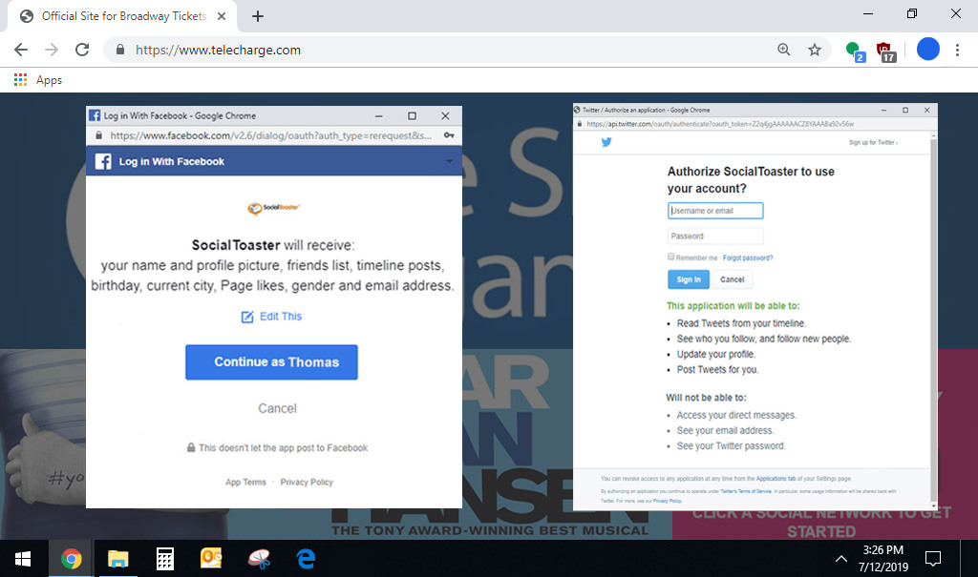The width and height of the screenshot is (978, 577).
Task: Open the blue profile avatar
Action: [x=927, y=50]
